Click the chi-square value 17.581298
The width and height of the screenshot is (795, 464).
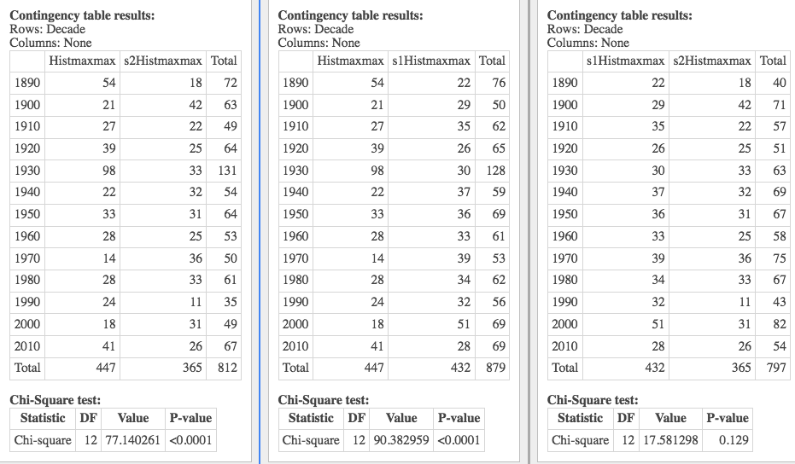point(670,439)
